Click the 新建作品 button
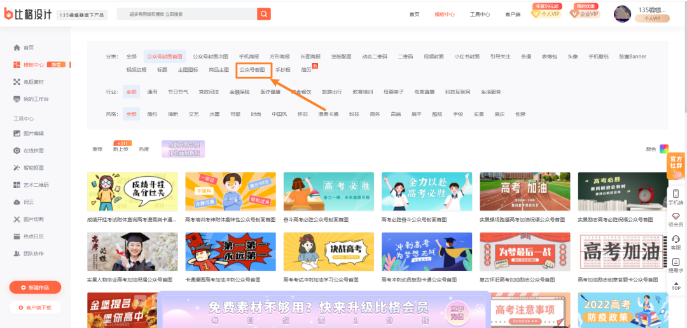This screenshot has width=687, height=328. click(36, 288)
